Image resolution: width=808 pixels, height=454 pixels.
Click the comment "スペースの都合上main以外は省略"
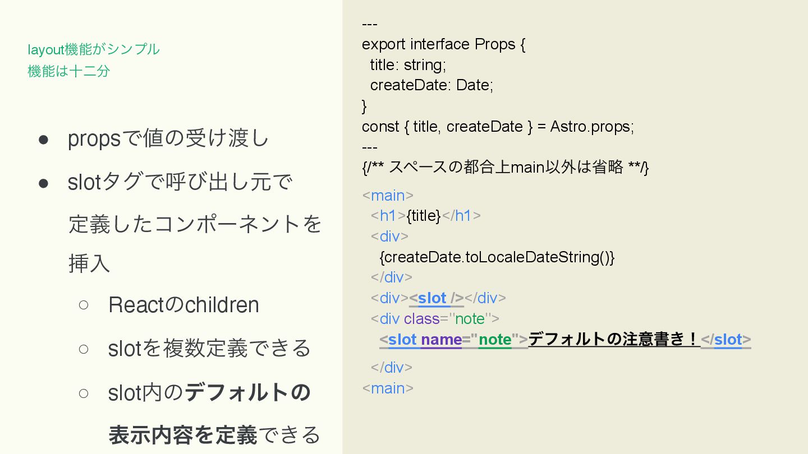(506, 167)
